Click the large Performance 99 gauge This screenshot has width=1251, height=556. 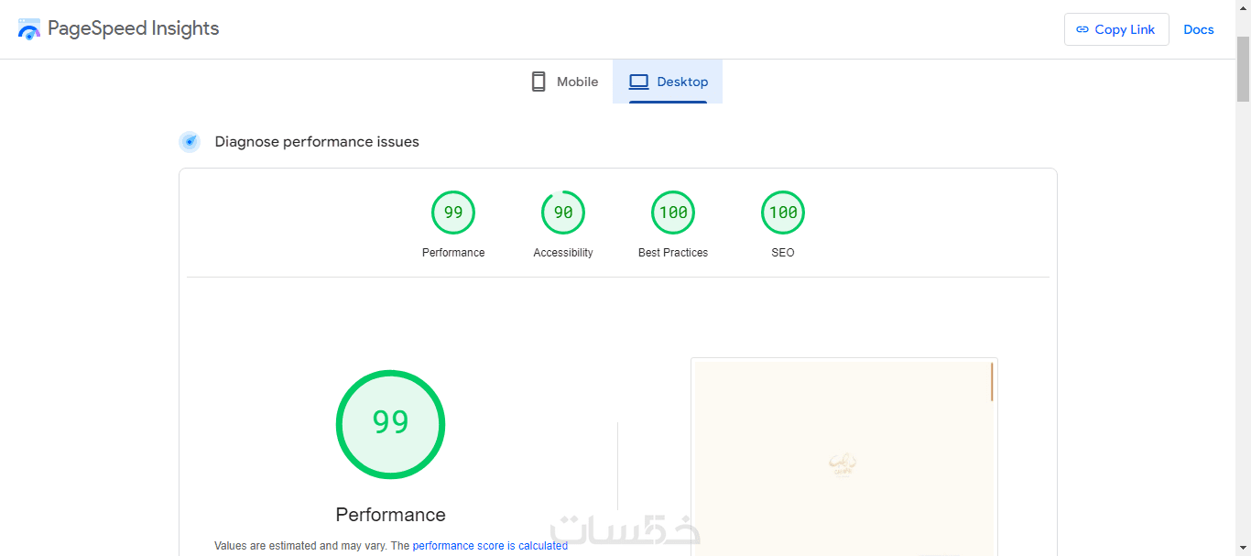390,423
